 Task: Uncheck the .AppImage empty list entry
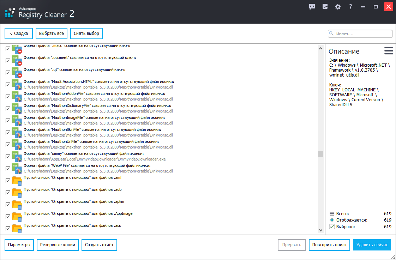8,217
